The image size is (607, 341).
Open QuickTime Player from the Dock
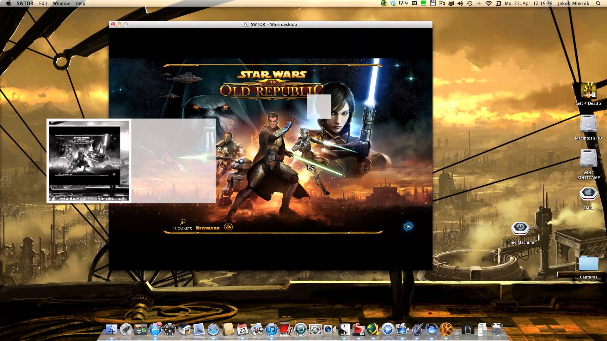pyautogui.click(x=388, y=330)
